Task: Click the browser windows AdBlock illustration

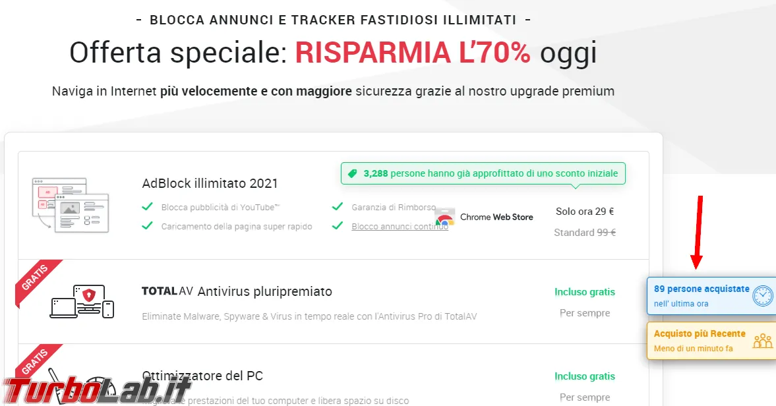Action: click(71, 205)
